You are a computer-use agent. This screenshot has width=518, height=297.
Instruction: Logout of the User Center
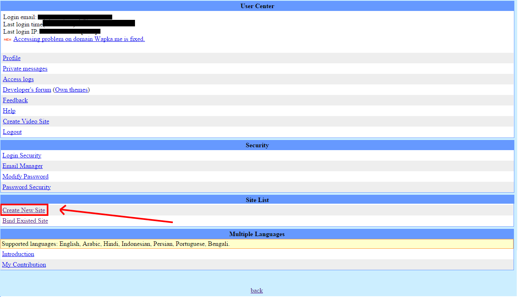point(12,132)
